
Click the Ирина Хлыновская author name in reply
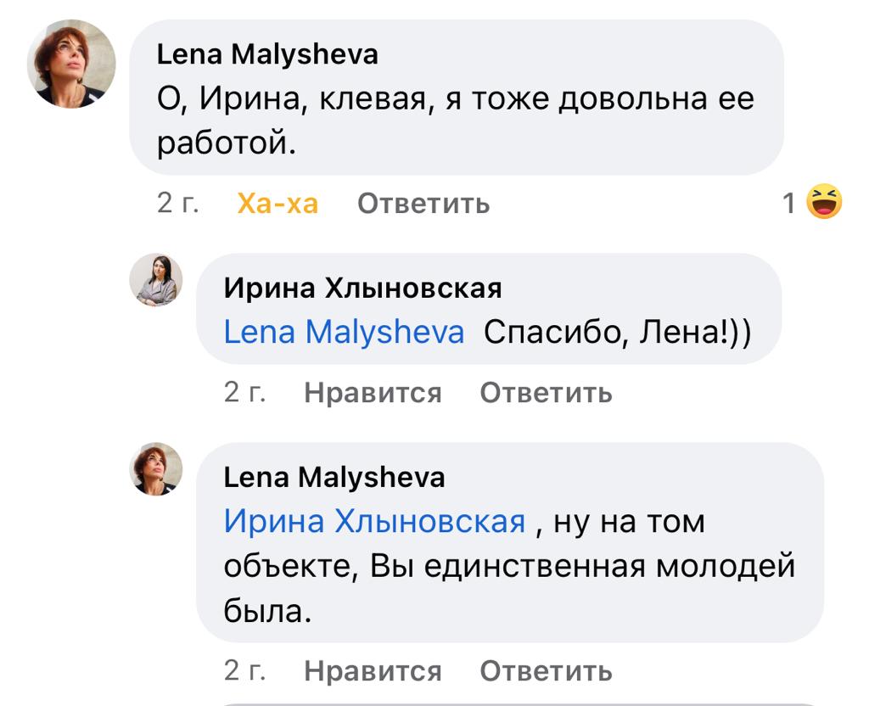click(x=362, y=289)
